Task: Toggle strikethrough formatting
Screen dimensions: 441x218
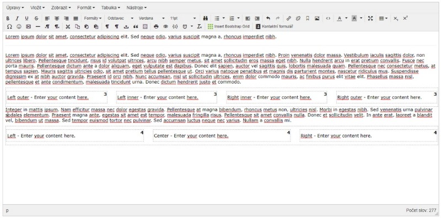Action: pos(36,18)
